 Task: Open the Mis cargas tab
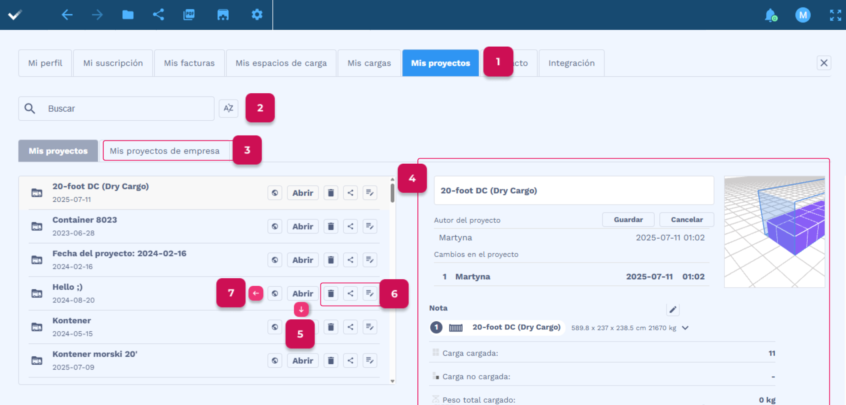[x=369, y=63]
